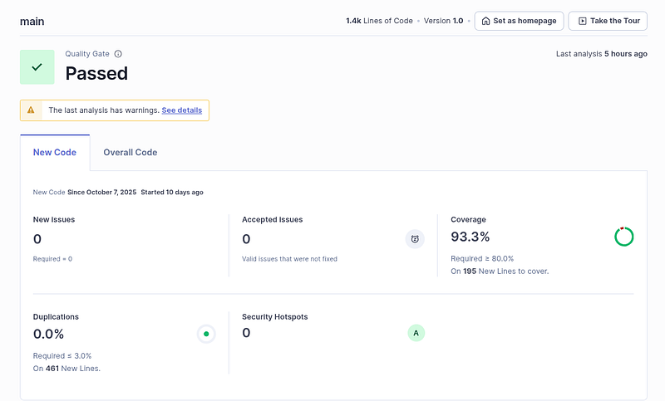Open the 93.3% coverage value
The image size is (665, 401).
pyautogui.click(x=470, y=237)
